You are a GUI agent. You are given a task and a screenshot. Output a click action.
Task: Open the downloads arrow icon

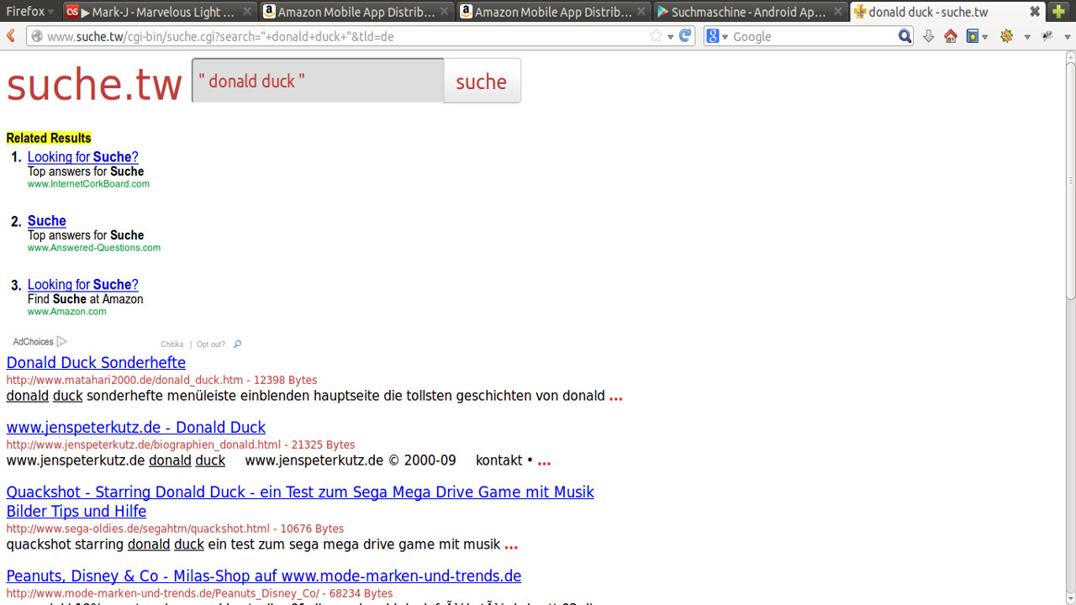(929, 36)
